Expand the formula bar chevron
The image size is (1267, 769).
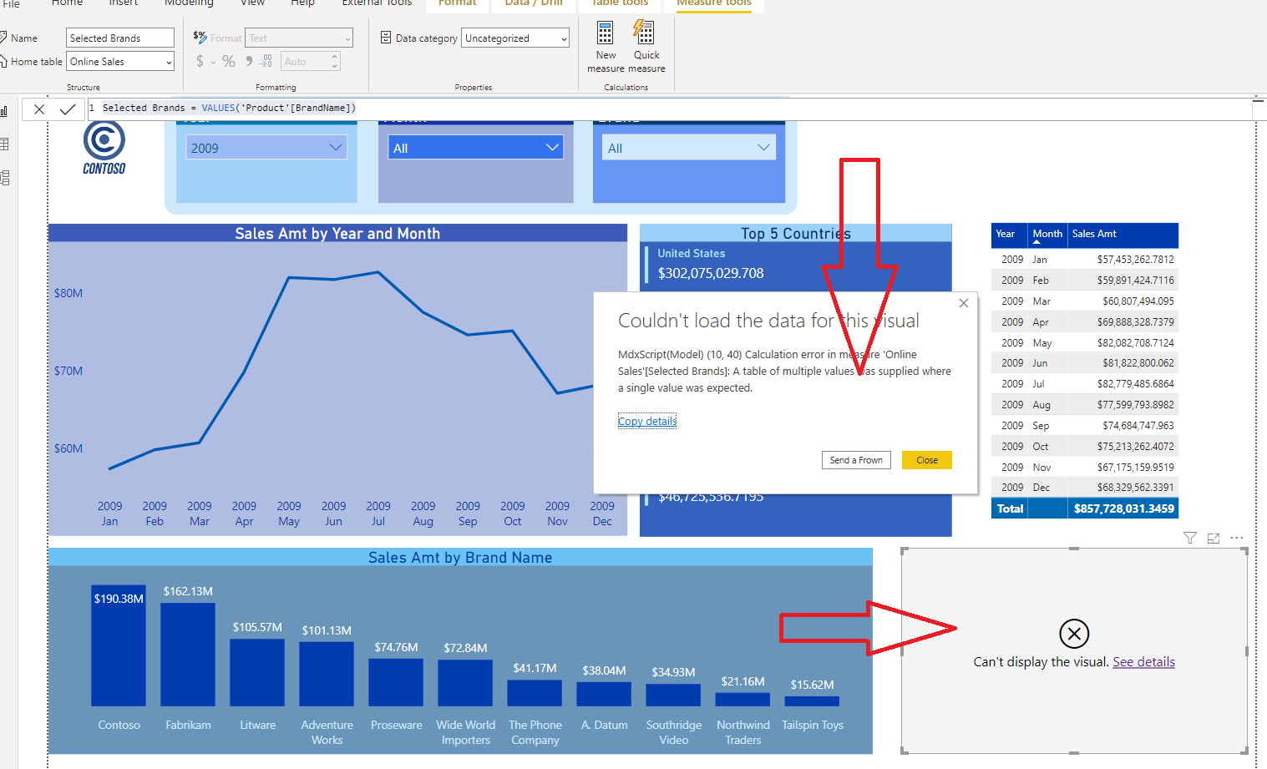click(1258, 103)
